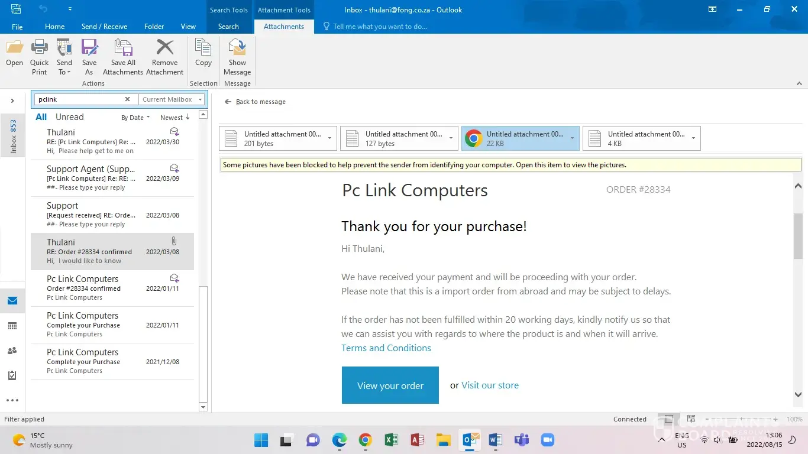Screen dimensions: 808x454
Task: Switch to the Search ribbon tab
Action: coord(228,27)
